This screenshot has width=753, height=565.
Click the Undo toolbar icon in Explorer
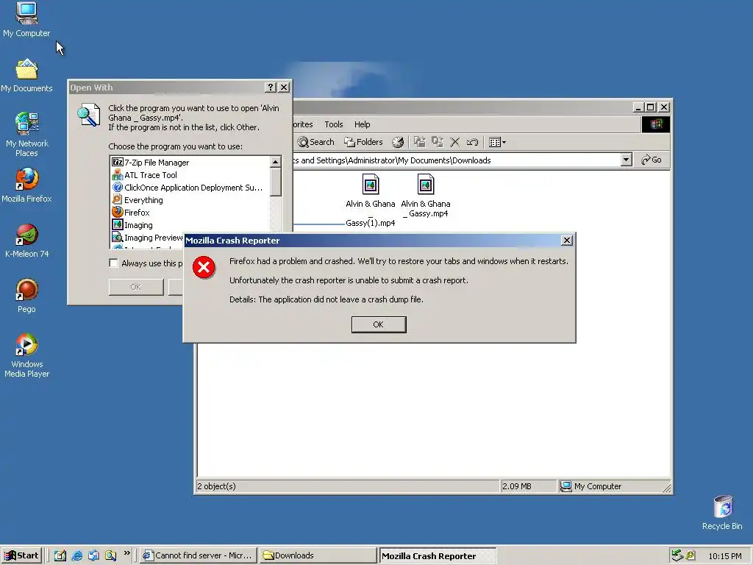coord(472,142)
